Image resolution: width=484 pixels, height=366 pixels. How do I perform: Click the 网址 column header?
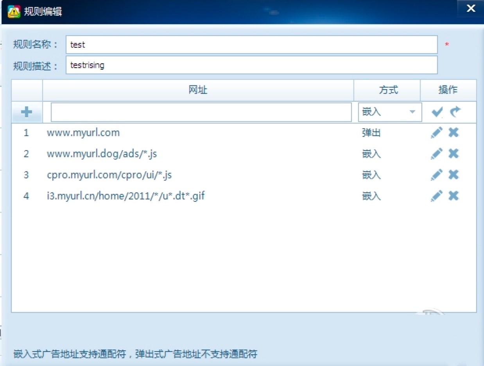click(x=198, y=90)
